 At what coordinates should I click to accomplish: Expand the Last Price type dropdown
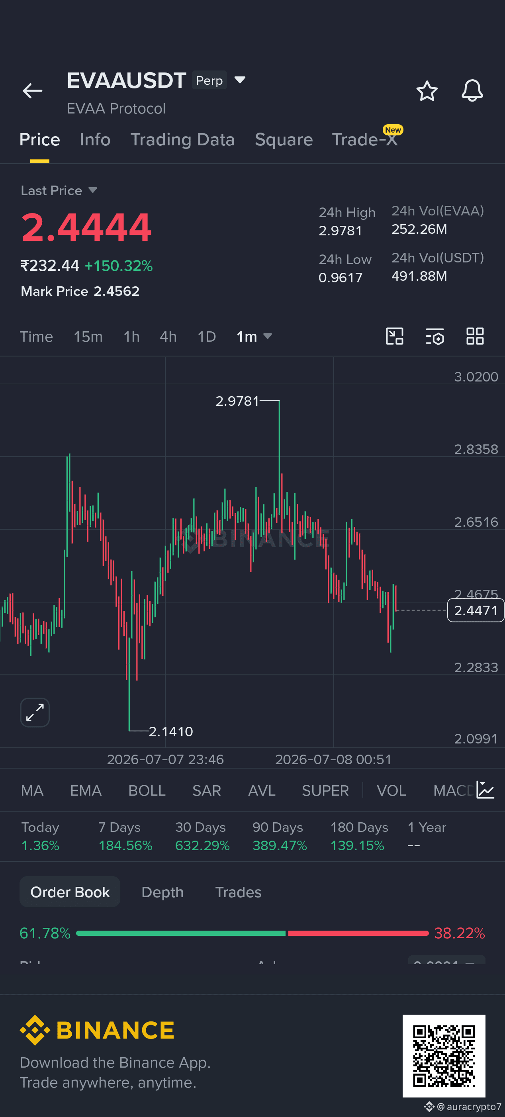pos(92,190)
